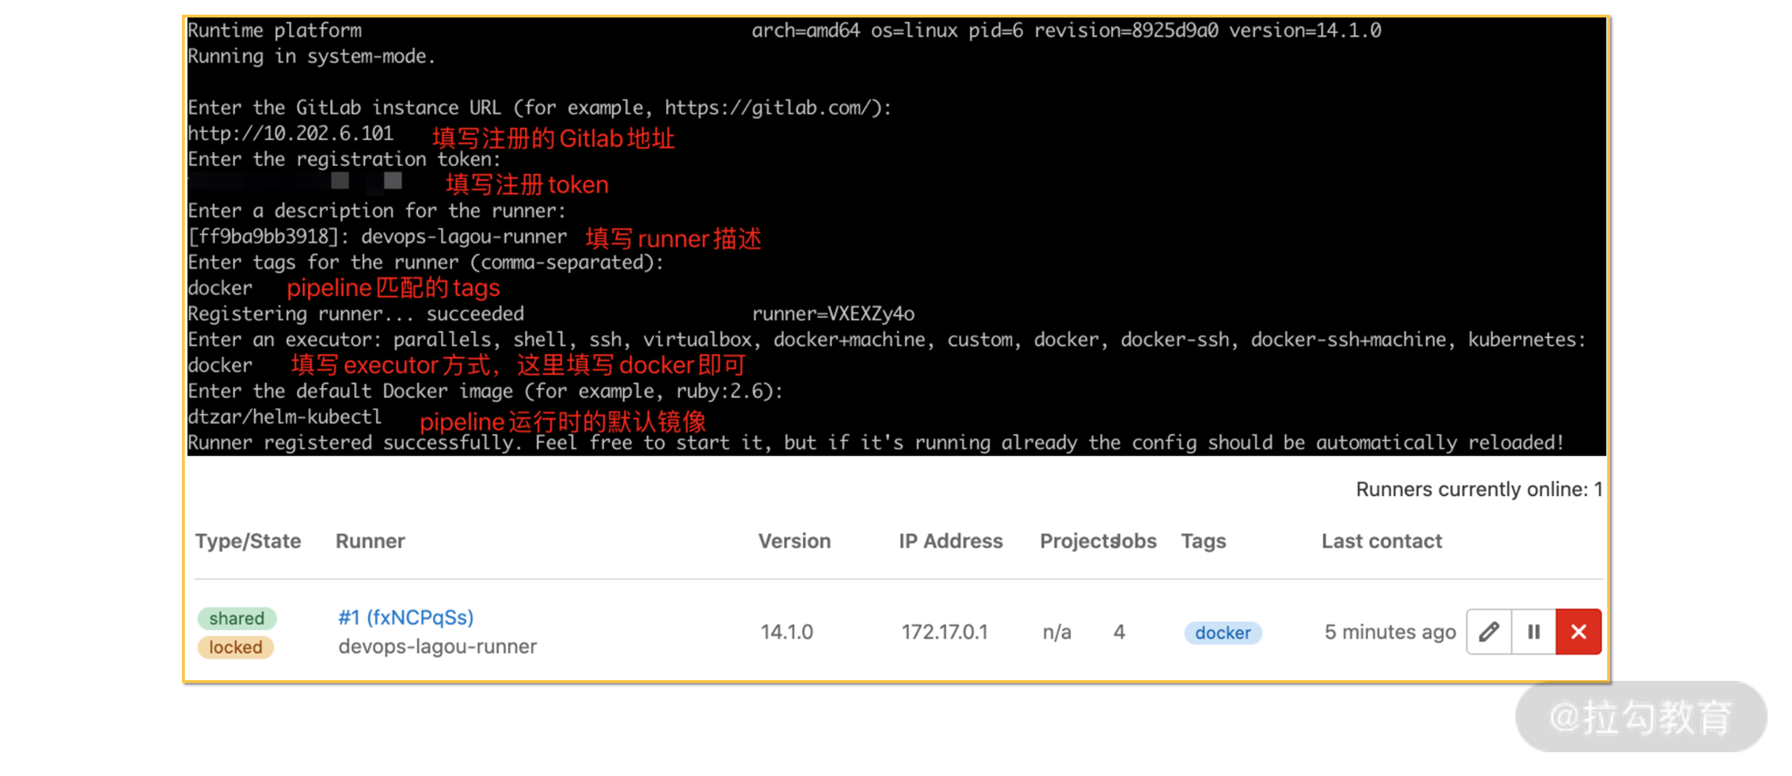This screenshot has height=776, width=1792.
Task: Pause the devops-lagou-runner runner
Action: point(1534,632)
